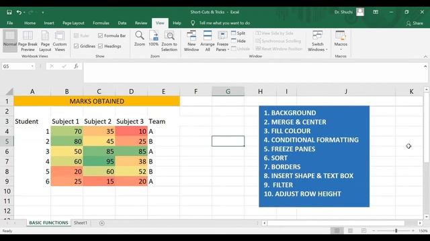Image resolution: width=430 pixels, height=241 pixels.
Task: Click the Subject 2 header cell
Action: coord(99,121)
